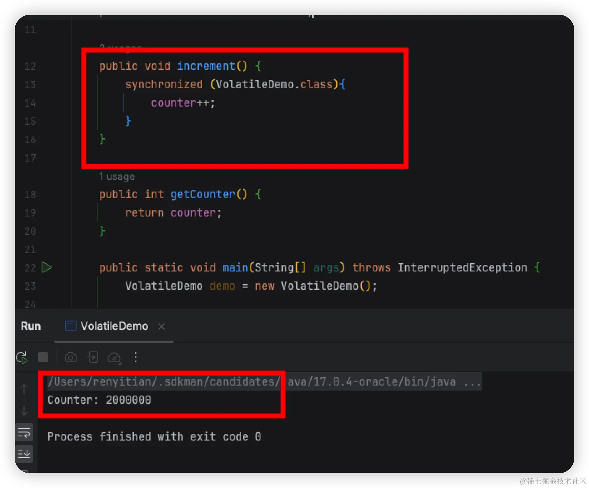Screen dimensions: 589x488
Task: Click the "return counter;" statement
Action: pyautogui.click(x=173, y=213)
